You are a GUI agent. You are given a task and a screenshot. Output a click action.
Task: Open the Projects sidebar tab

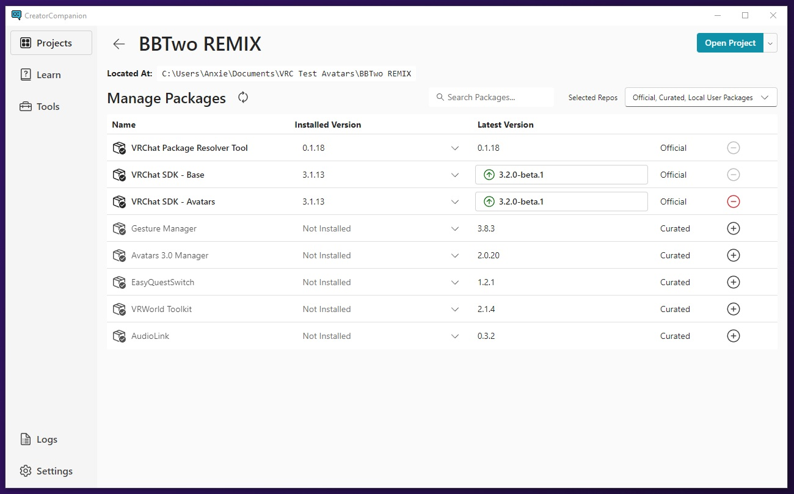51,43
